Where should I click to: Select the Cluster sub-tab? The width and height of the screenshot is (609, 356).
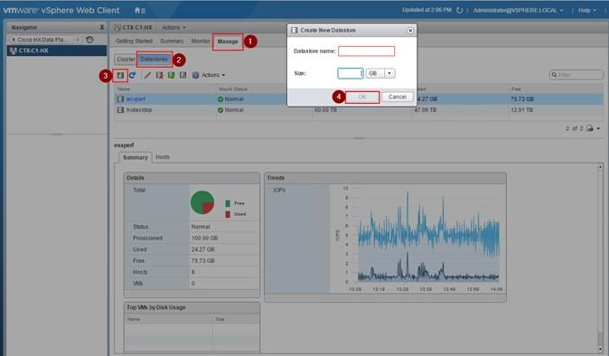click(126, 60)
